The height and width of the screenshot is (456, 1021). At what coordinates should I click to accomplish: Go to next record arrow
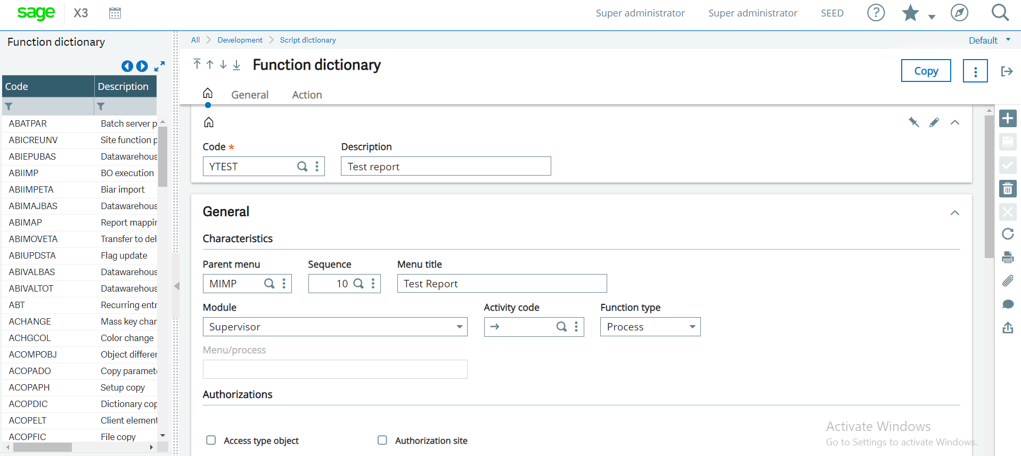[x=223, y=64]
